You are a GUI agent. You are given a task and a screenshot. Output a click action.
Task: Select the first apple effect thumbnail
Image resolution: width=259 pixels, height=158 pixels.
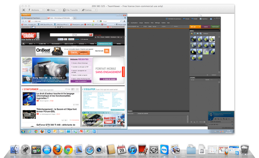pyautogui.click(x=193, y=39)
